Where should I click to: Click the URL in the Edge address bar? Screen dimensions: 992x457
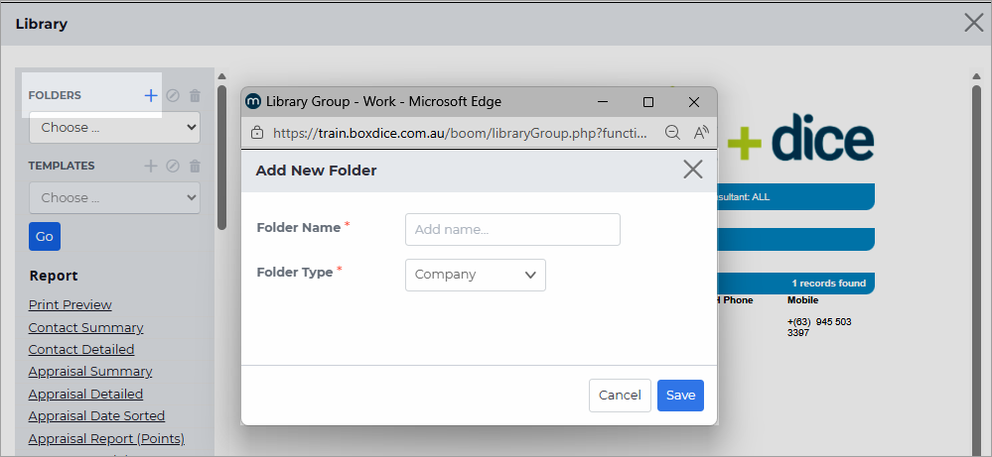click(x=460, y=133)
